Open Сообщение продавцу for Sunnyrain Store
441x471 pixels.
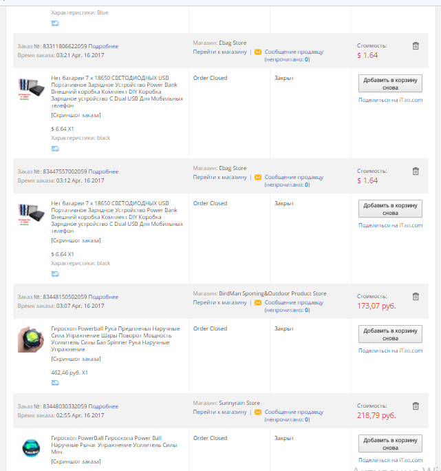point(294,412)
